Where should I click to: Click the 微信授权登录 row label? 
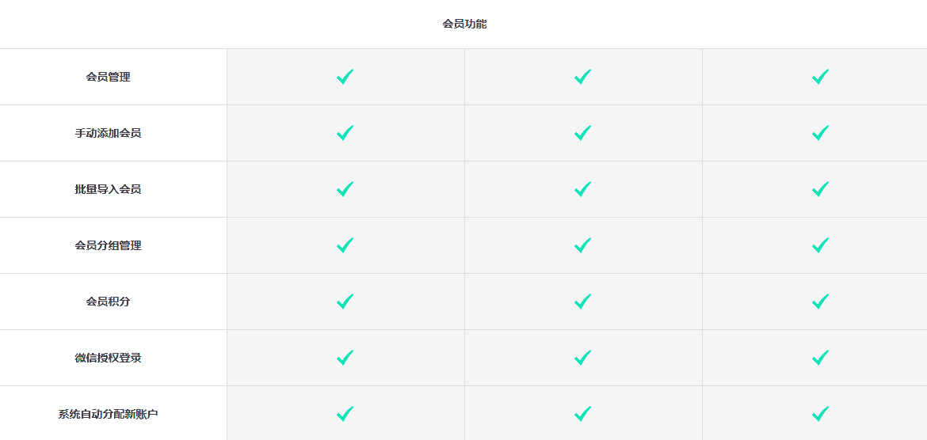point(109,358)
